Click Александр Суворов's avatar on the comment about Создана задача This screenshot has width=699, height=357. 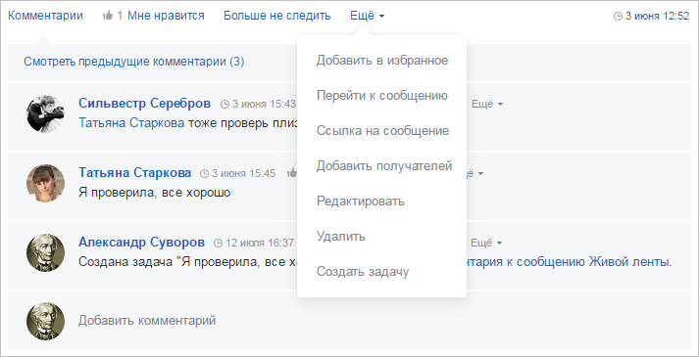(x=45, y=252)
